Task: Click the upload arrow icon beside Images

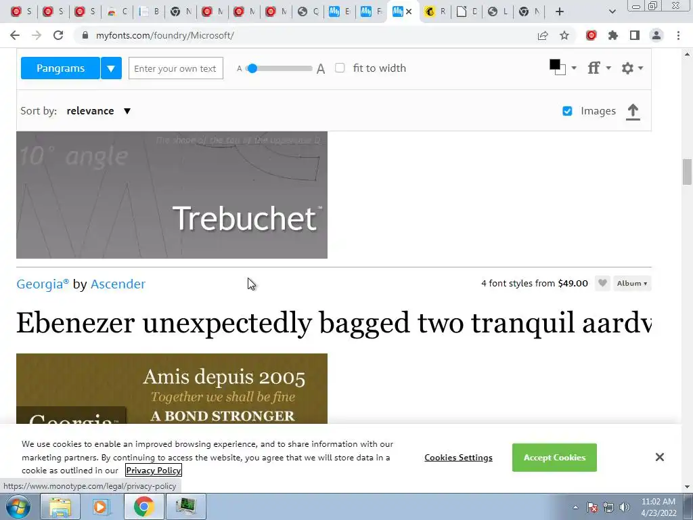Action: (x=633, y=112)
